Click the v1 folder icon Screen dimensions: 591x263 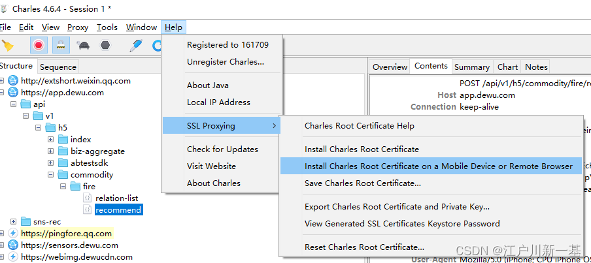coord(38,116)
